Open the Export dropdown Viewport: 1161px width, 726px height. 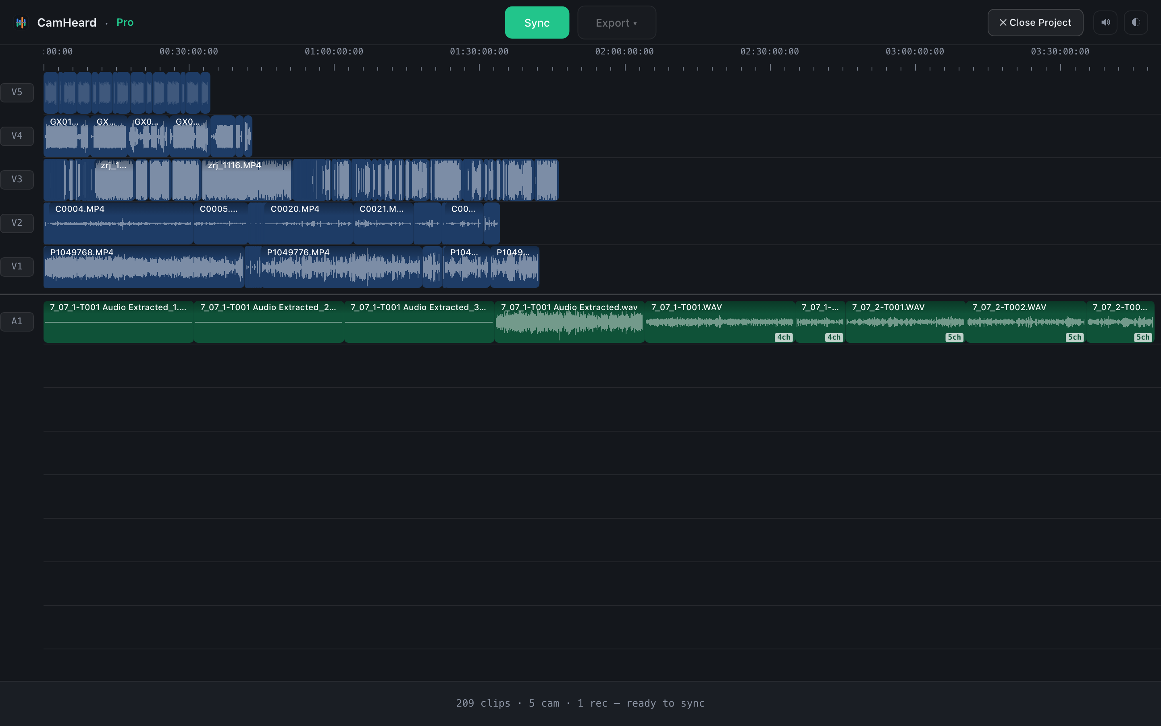(x=616, y=23)
